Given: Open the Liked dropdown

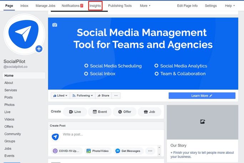Looking at the screenshot, I should point(60,96).
